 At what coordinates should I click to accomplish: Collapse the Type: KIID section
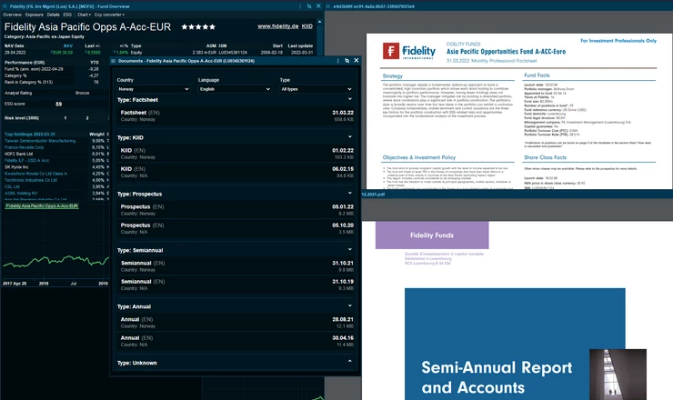click(350, 137)
